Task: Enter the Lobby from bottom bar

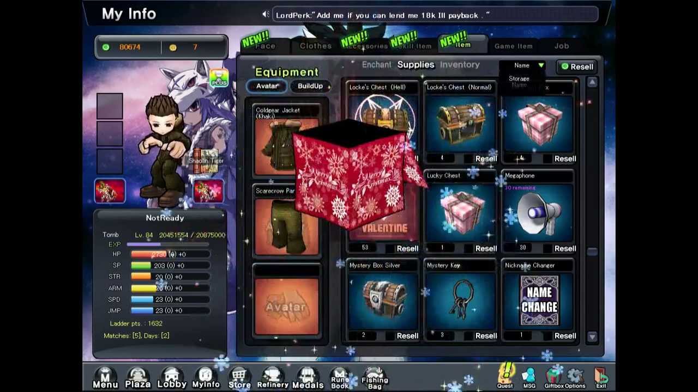Action: tap(172, 378)
